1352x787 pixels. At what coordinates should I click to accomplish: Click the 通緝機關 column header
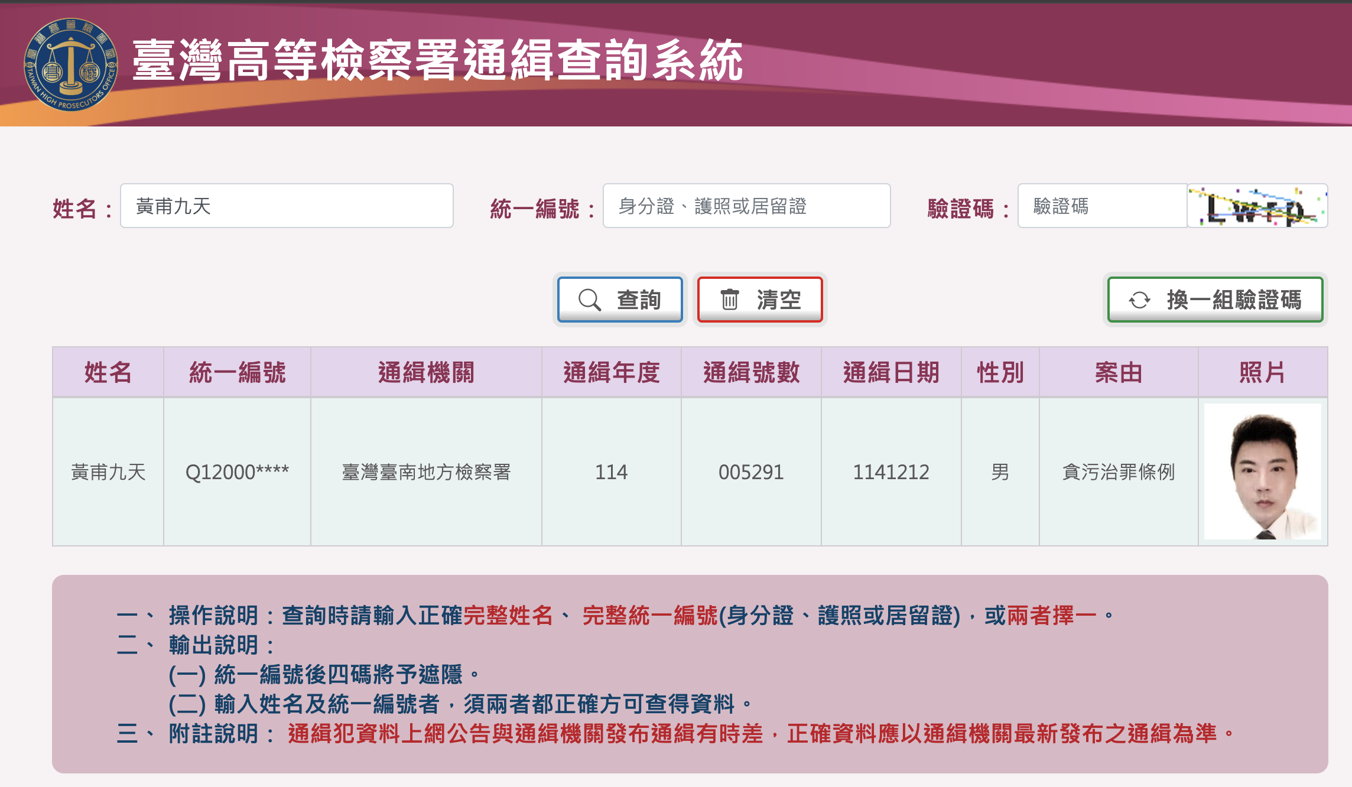[426, 372]
